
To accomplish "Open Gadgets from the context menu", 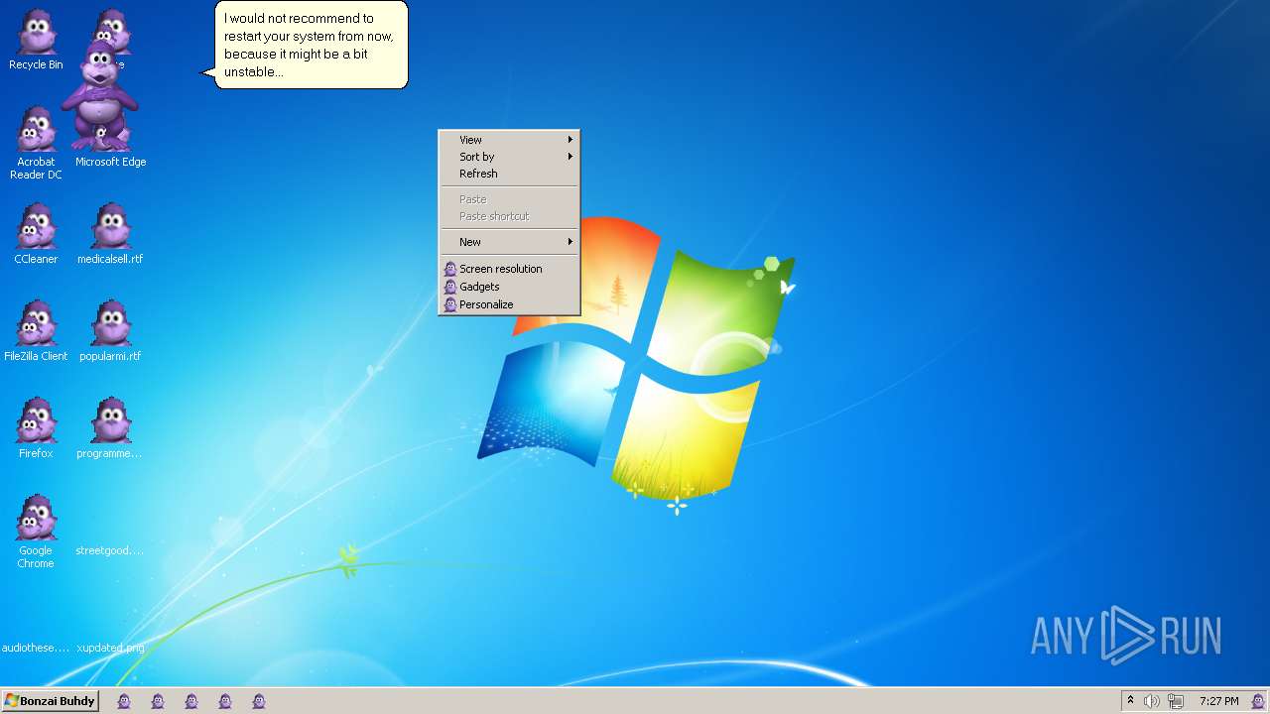I will click(x=509, y=287).
